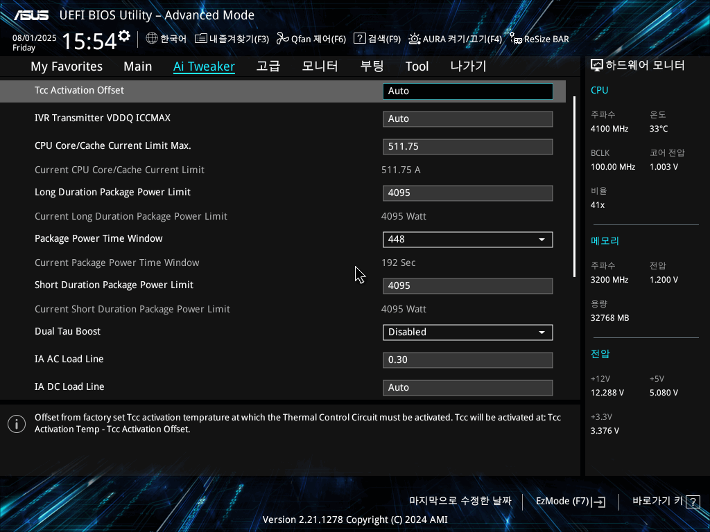Select IA DC Load Line label
710x532 pixels.
click(x=69, y=387)
